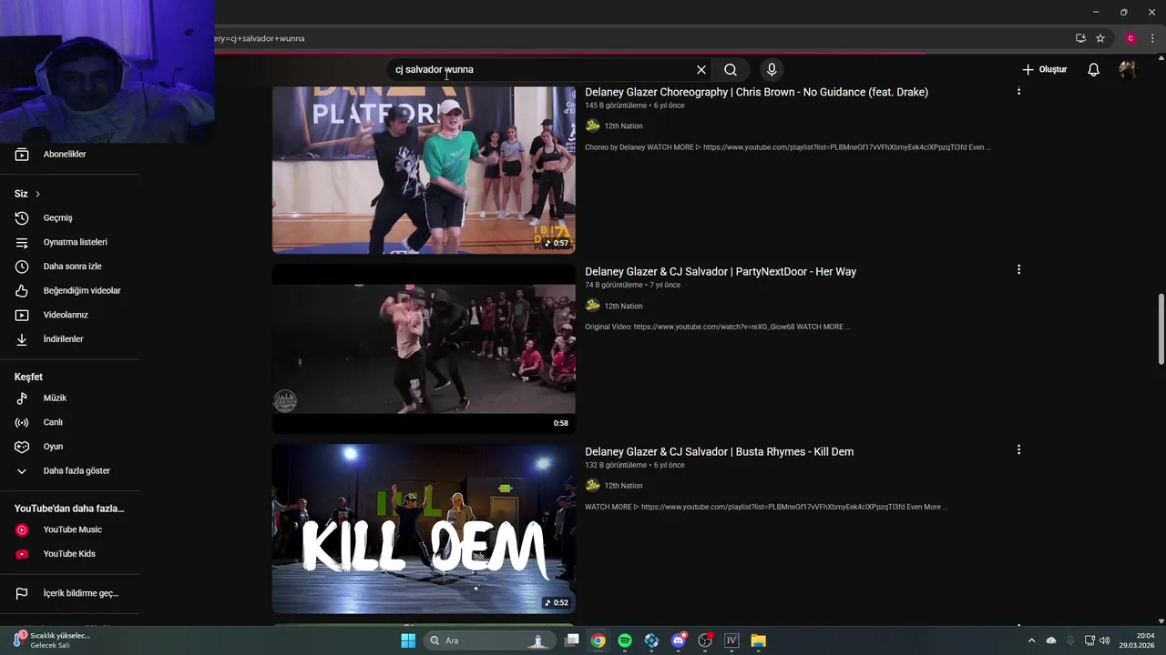The height and width of the screenshot is (655, 1166).
Task: Click the Geçmiş clock icon
Action: click(x=22, y=218)
